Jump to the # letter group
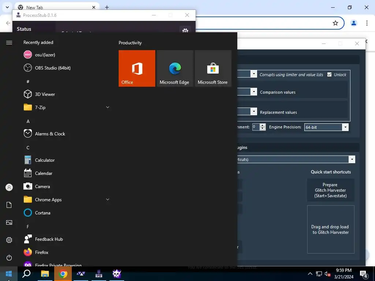 (28, 82)
